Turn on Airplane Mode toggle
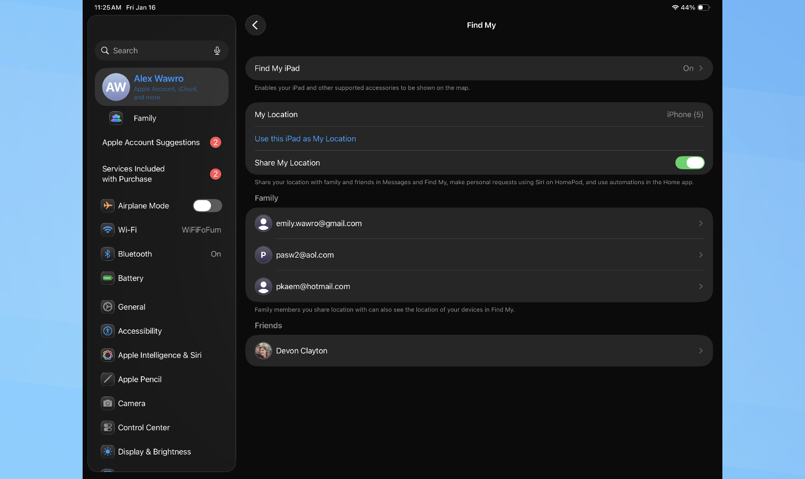805x479 pixels. click(x=207, y=205)
